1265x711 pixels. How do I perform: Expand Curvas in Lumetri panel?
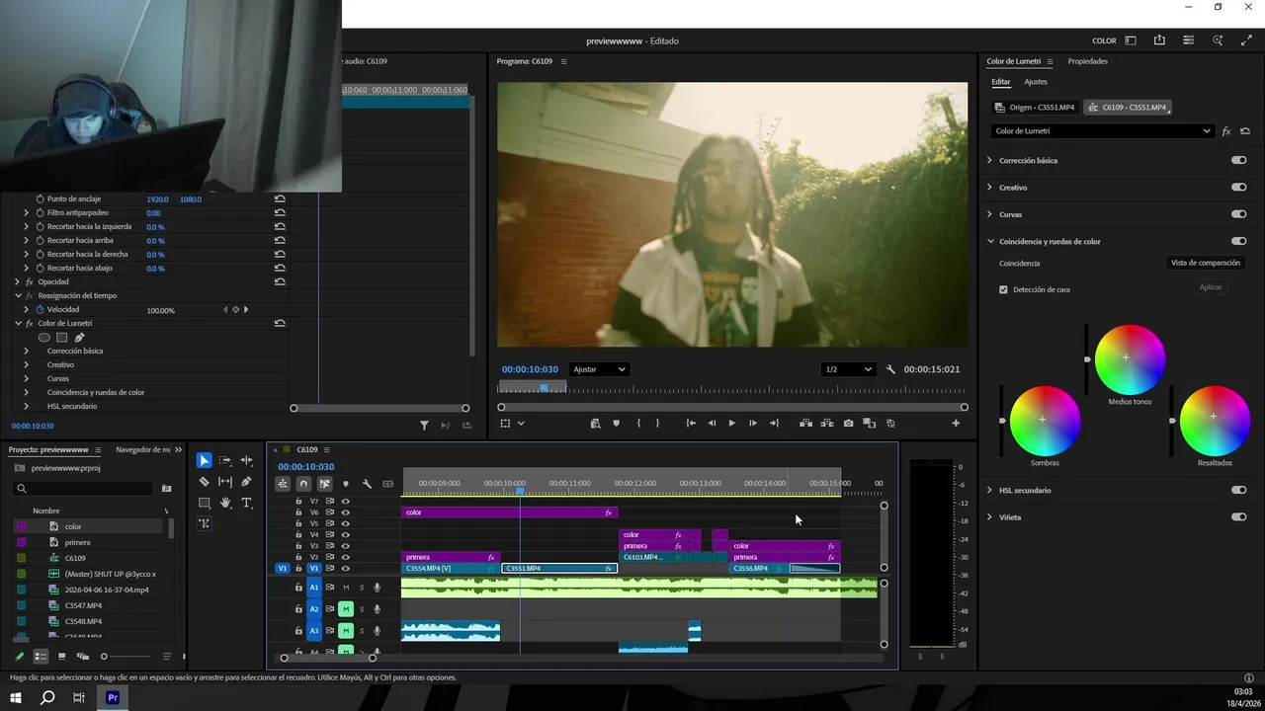(990, 214)
